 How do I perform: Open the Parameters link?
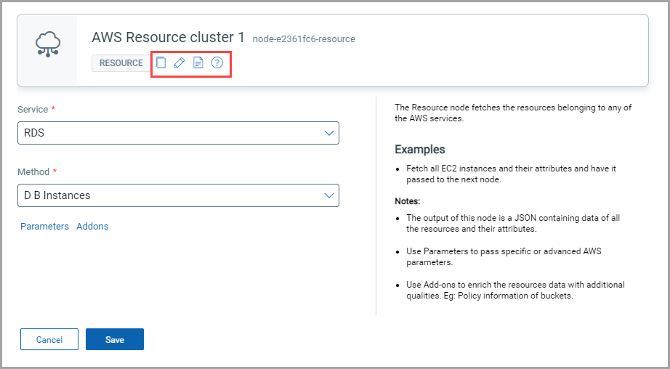[x=44, y=227]
